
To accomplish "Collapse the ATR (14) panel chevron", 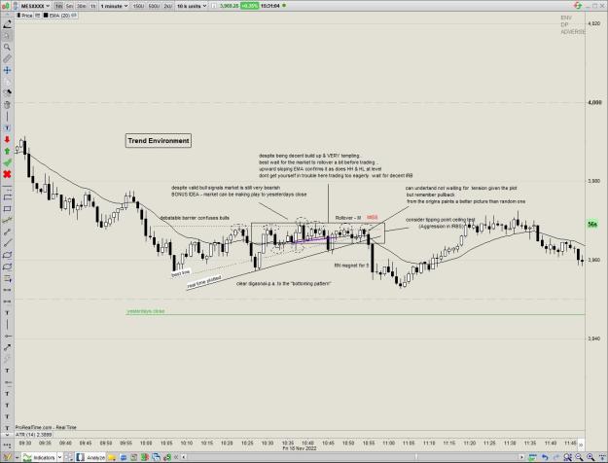I will [x=7, y=435].
